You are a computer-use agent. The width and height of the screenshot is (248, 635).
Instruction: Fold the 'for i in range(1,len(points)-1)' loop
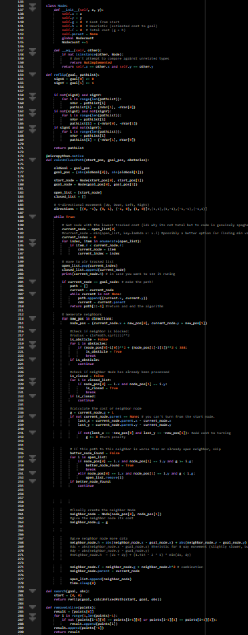tap(33, 615)
